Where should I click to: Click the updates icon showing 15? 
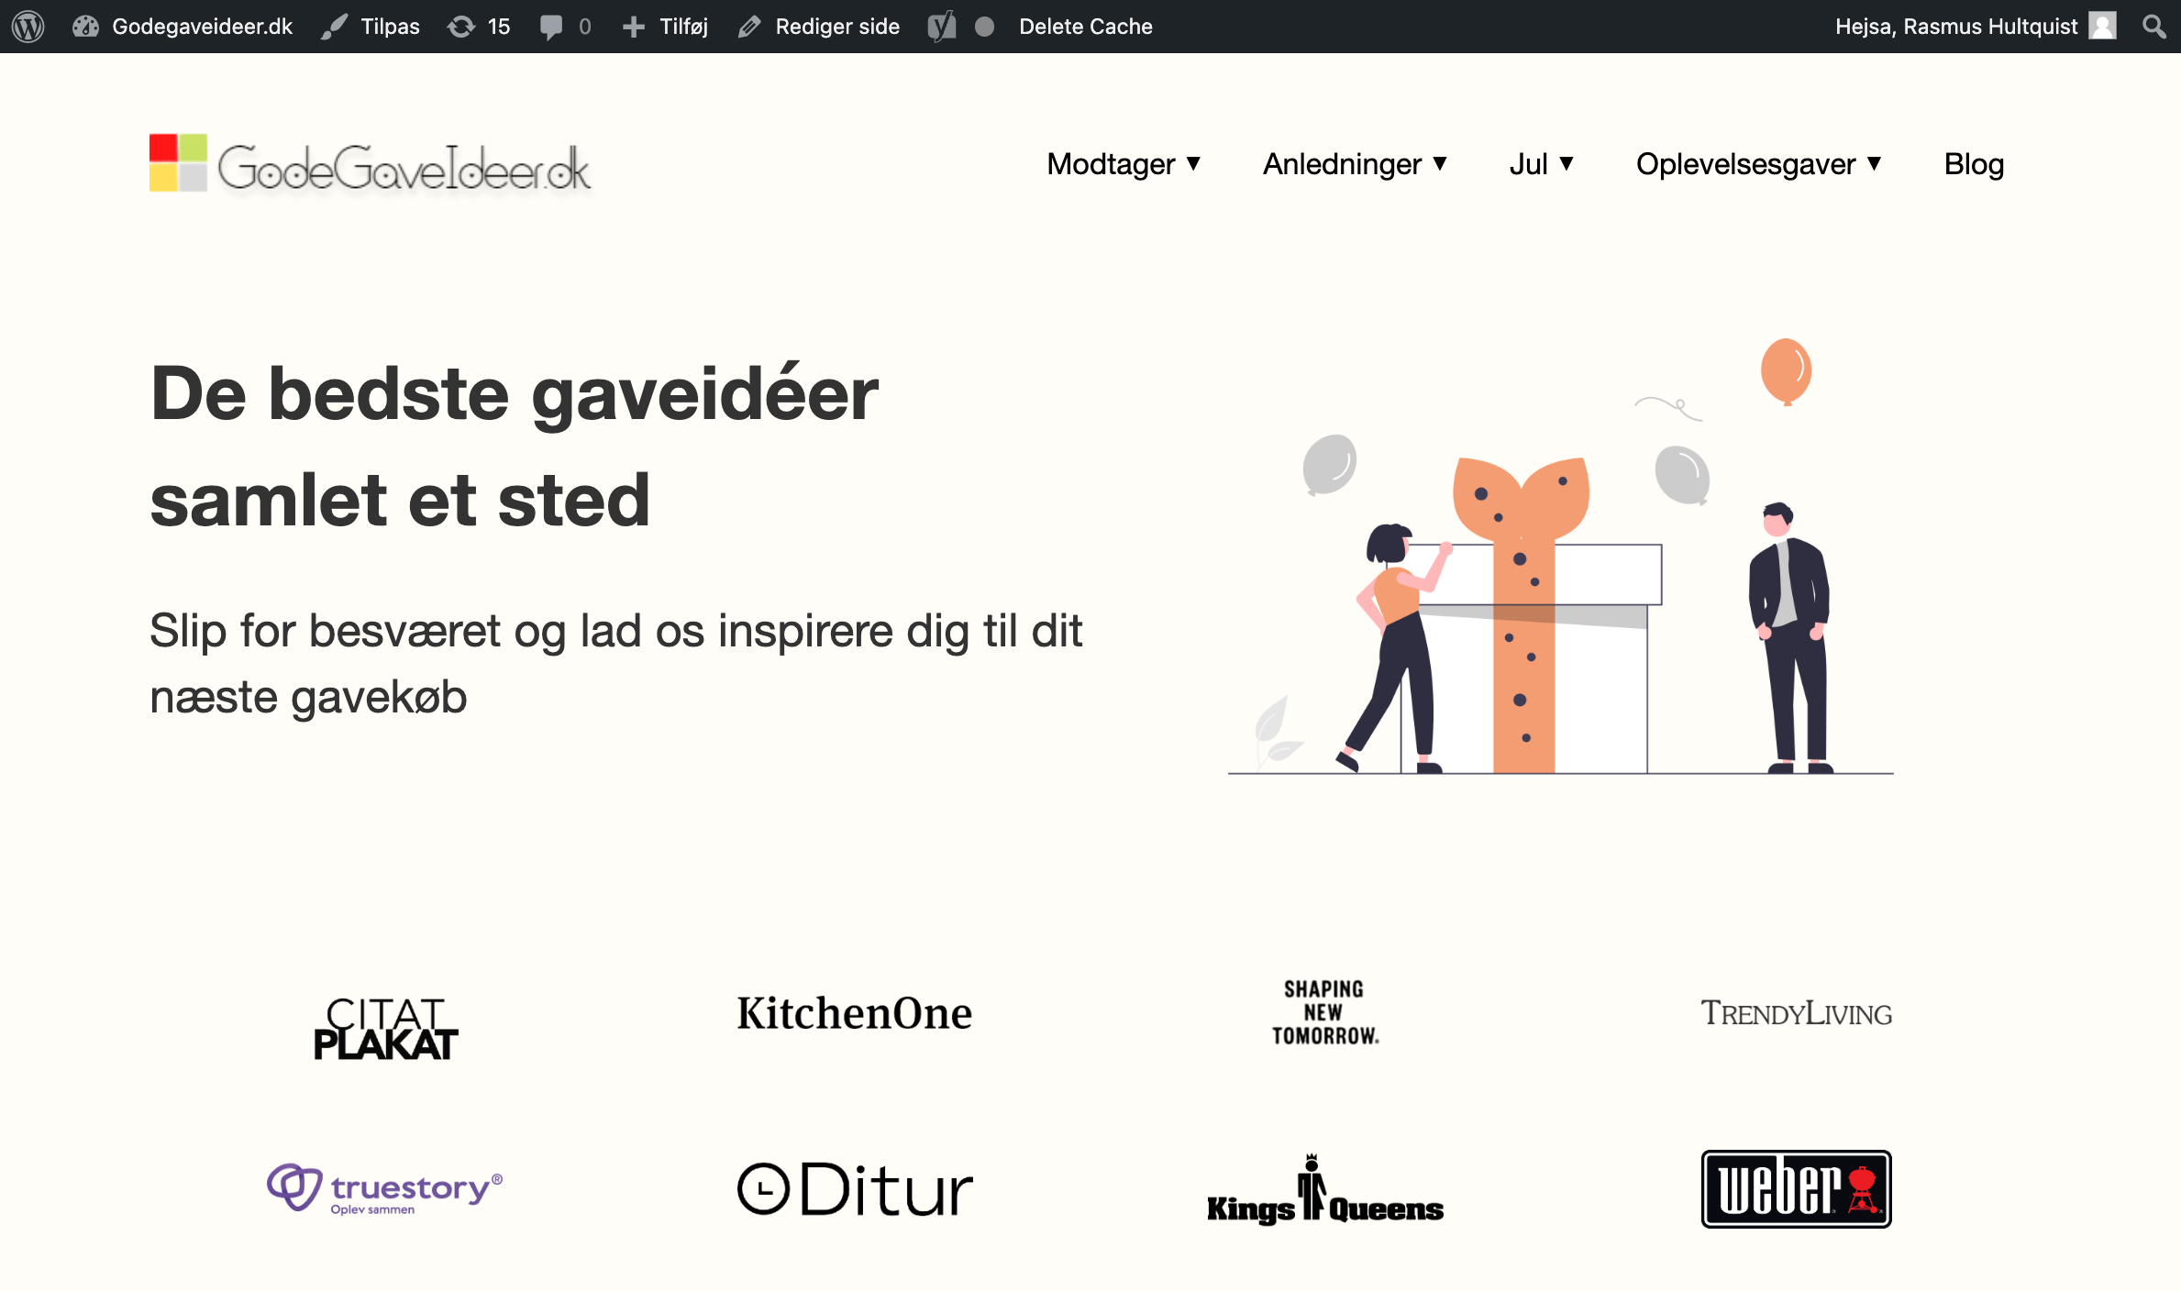pyautogui.click(x=461, y=26)
